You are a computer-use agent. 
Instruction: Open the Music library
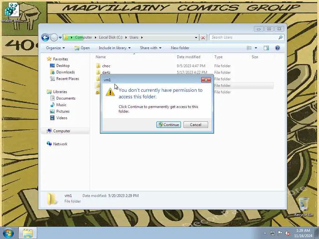(x=61, y=105)
